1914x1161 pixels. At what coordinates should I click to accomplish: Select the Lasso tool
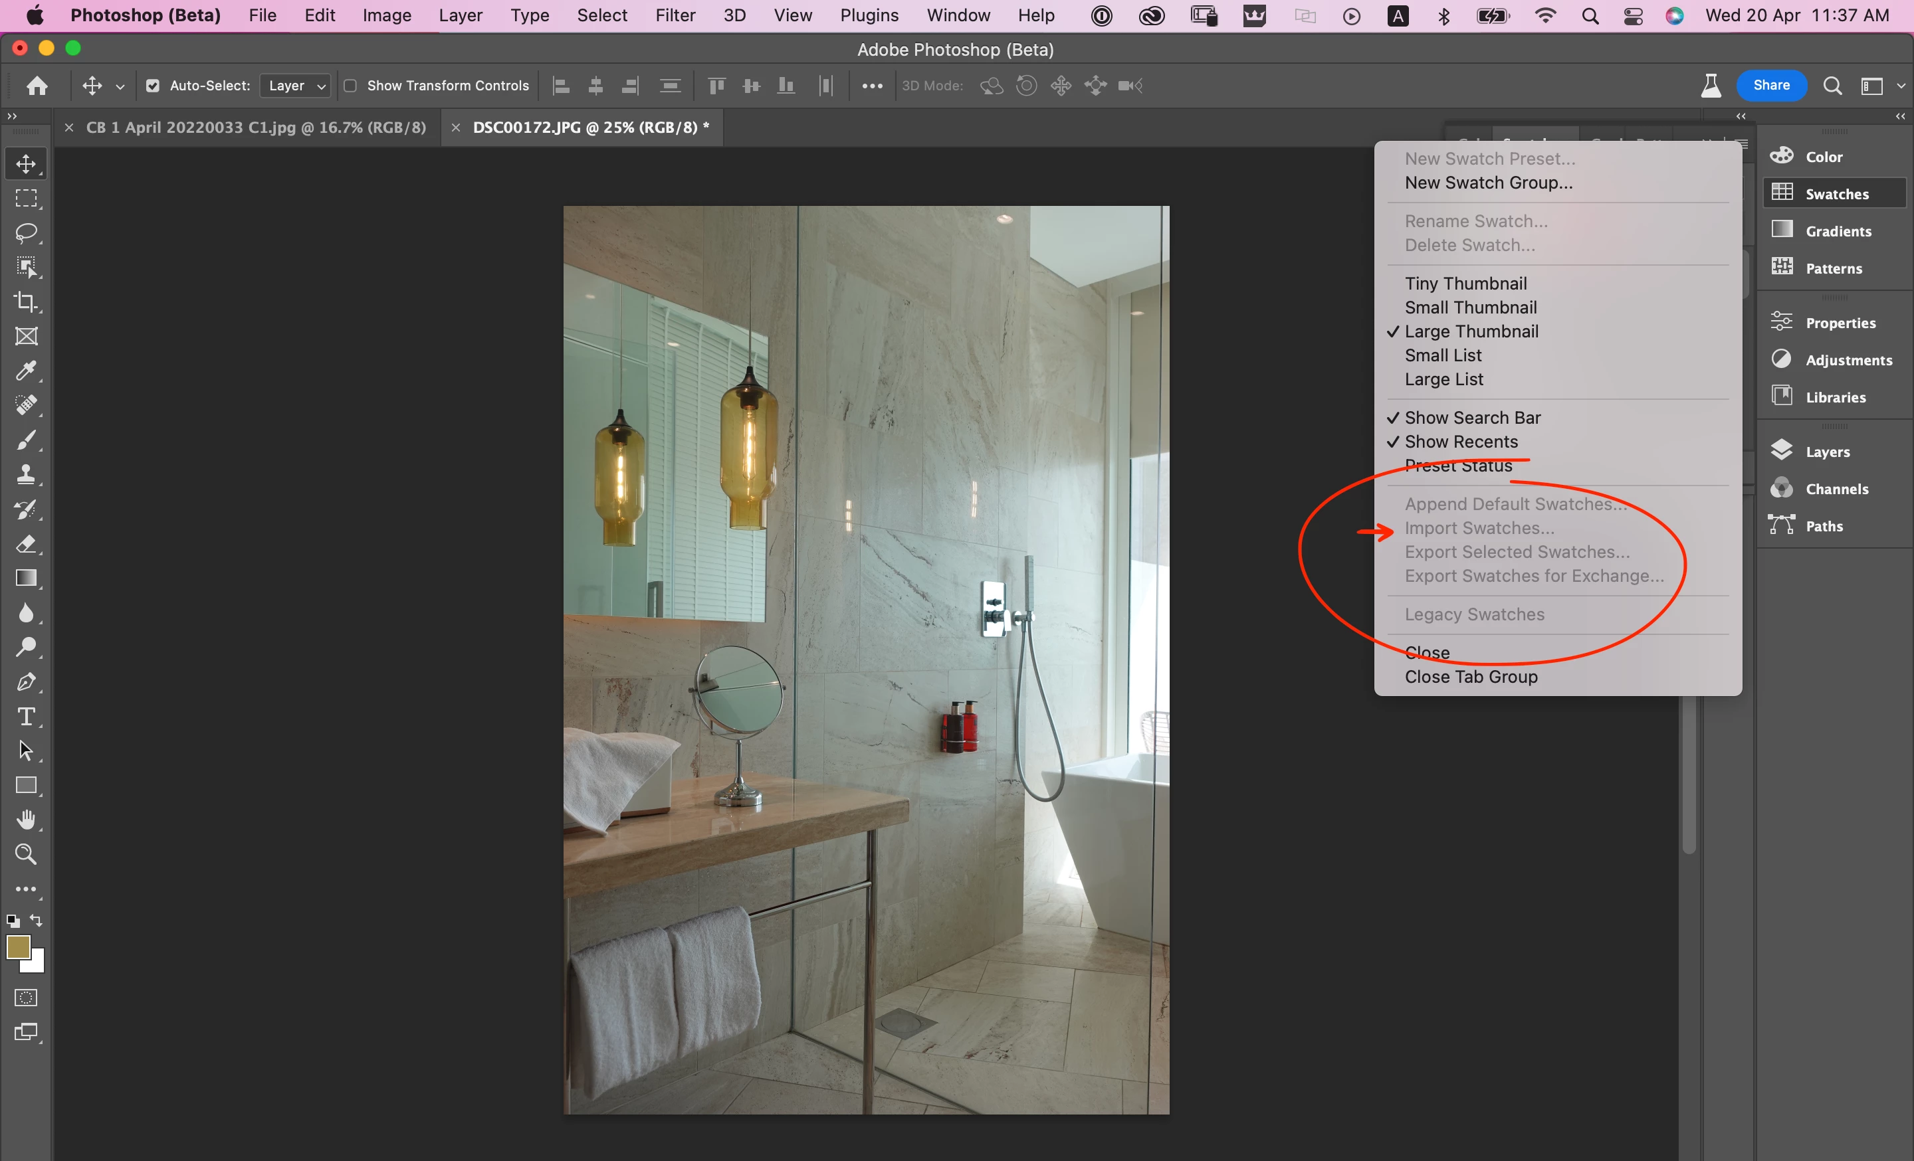pyautogui.click(x=26, y=233)
